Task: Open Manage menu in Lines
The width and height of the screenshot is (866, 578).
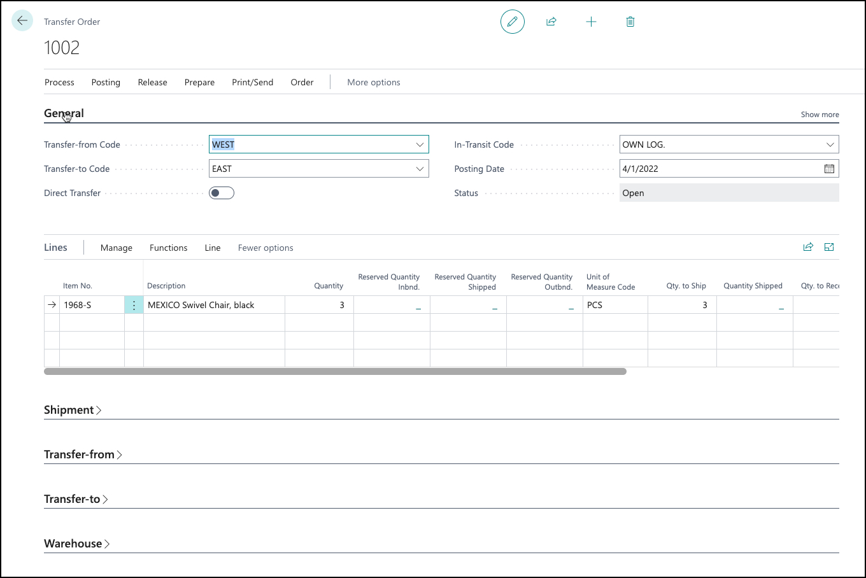Action: [x=117, y=248]
